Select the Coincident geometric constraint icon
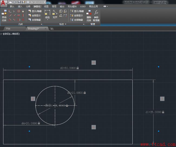 tap(10, 11)
